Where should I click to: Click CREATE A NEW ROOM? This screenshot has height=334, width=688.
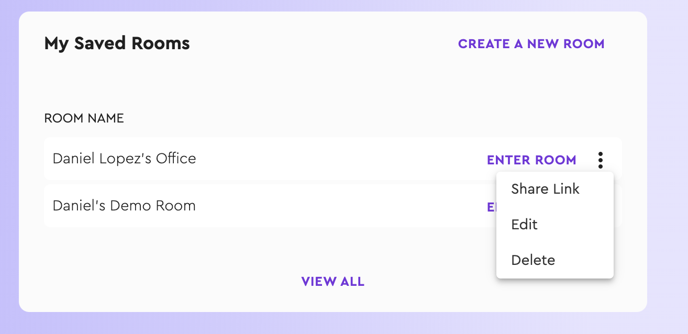pos(531,44)
